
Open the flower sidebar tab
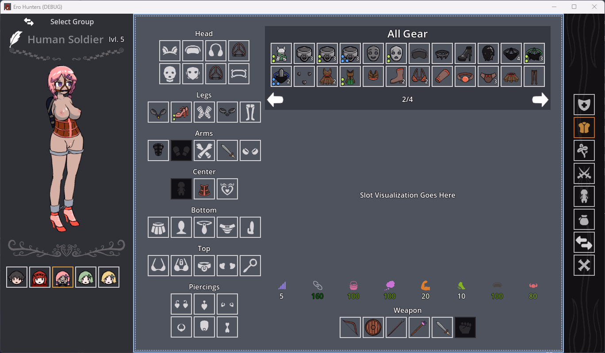[584, 150]
